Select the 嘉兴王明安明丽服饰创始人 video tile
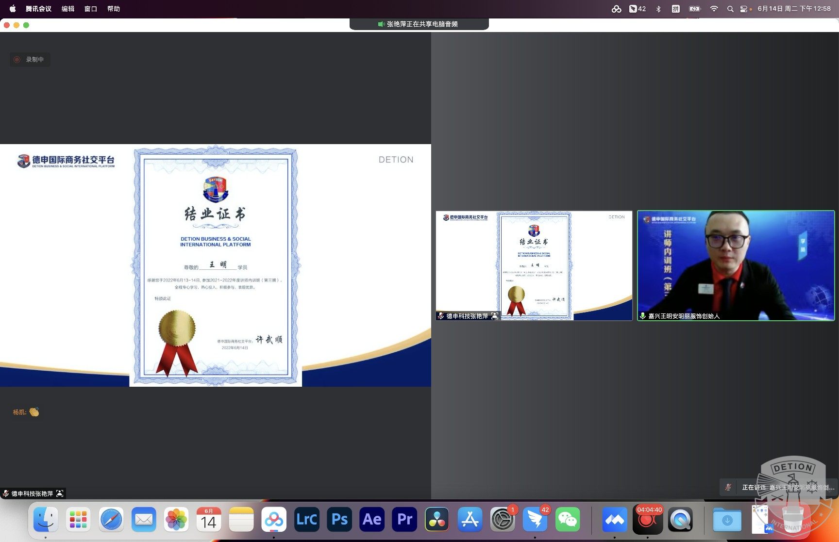The image size is (839, 542). tap(736, 265)
